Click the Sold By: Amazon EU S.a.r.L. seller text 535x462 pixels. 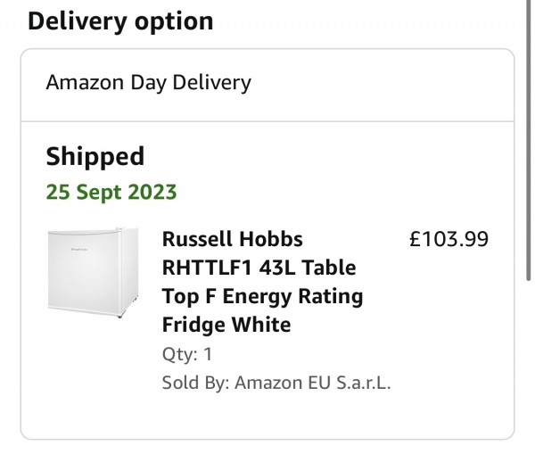[276, 383]
